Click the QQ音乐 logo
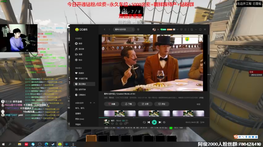Screen dimensions: 263x147 (82, 29)
